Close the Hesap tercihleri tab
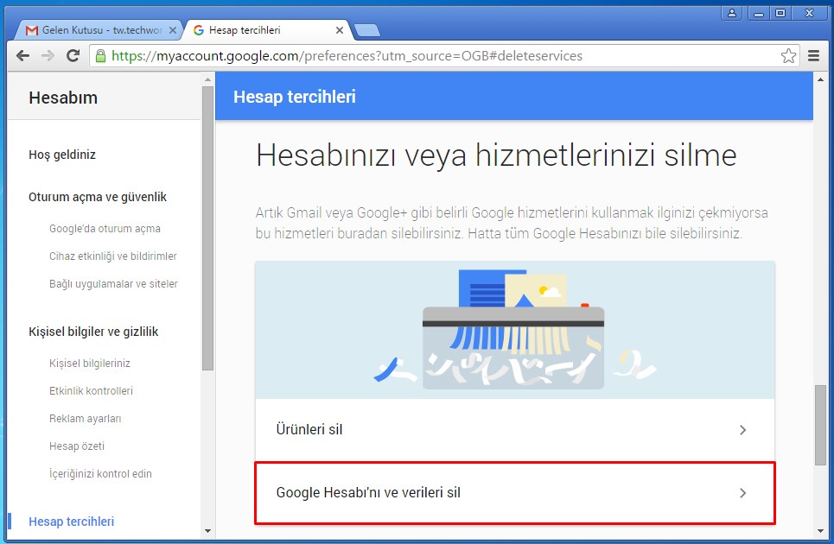Screen dimensions: 834x544 tap(340, 30)
